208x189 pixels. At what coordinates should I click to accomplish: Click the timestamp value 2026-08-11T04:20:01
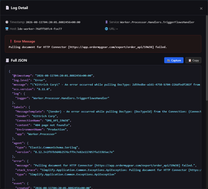tap(53, 22)
